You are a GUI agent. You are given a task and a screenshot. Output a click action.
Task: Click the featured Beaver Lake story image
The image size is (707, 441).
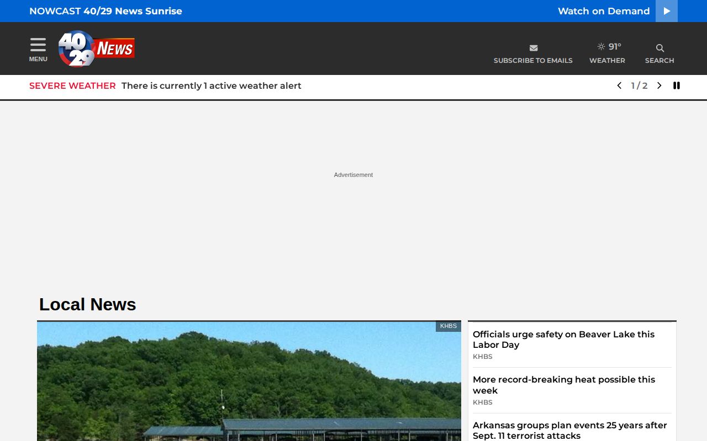coord(249,381)
